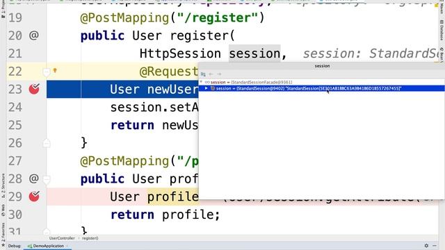Click the line number 30 in gutter

tap(15, 215)
